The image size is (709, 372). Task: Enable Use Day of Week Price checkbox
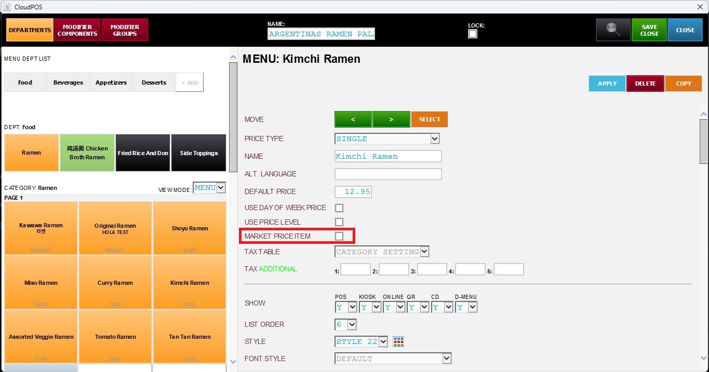pos(339,208)
